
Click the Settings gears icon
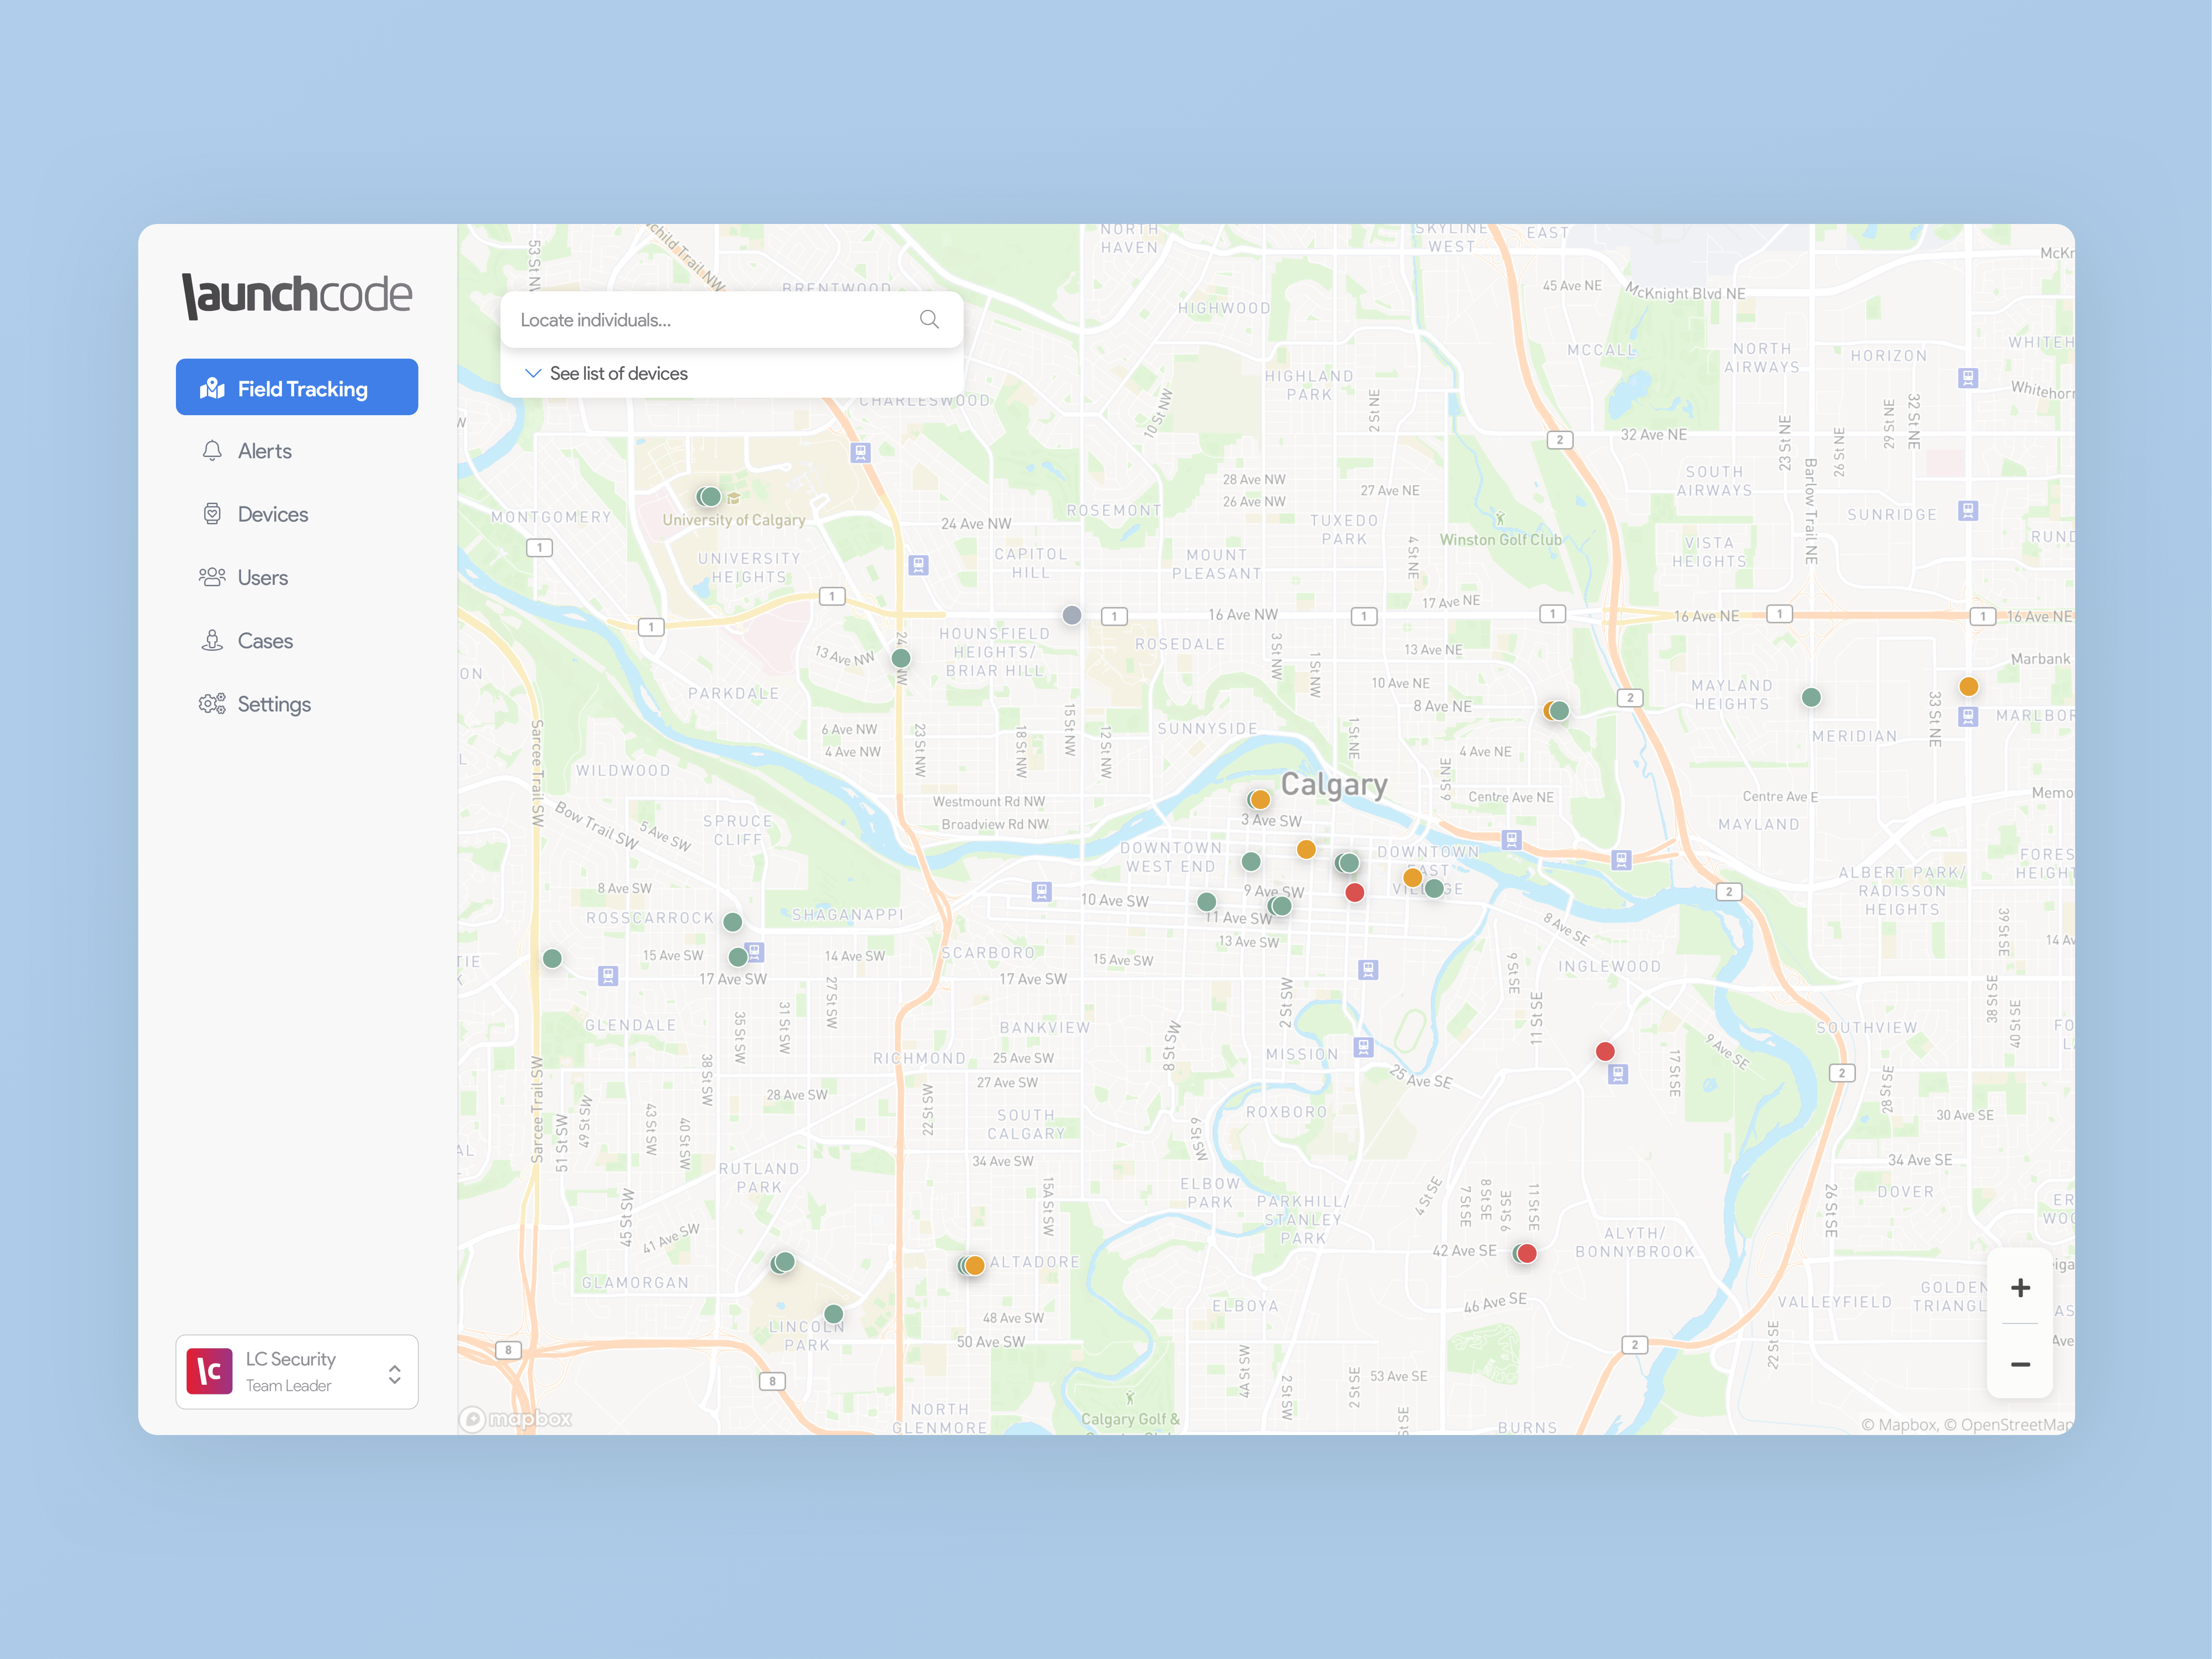tap(212, 704)
